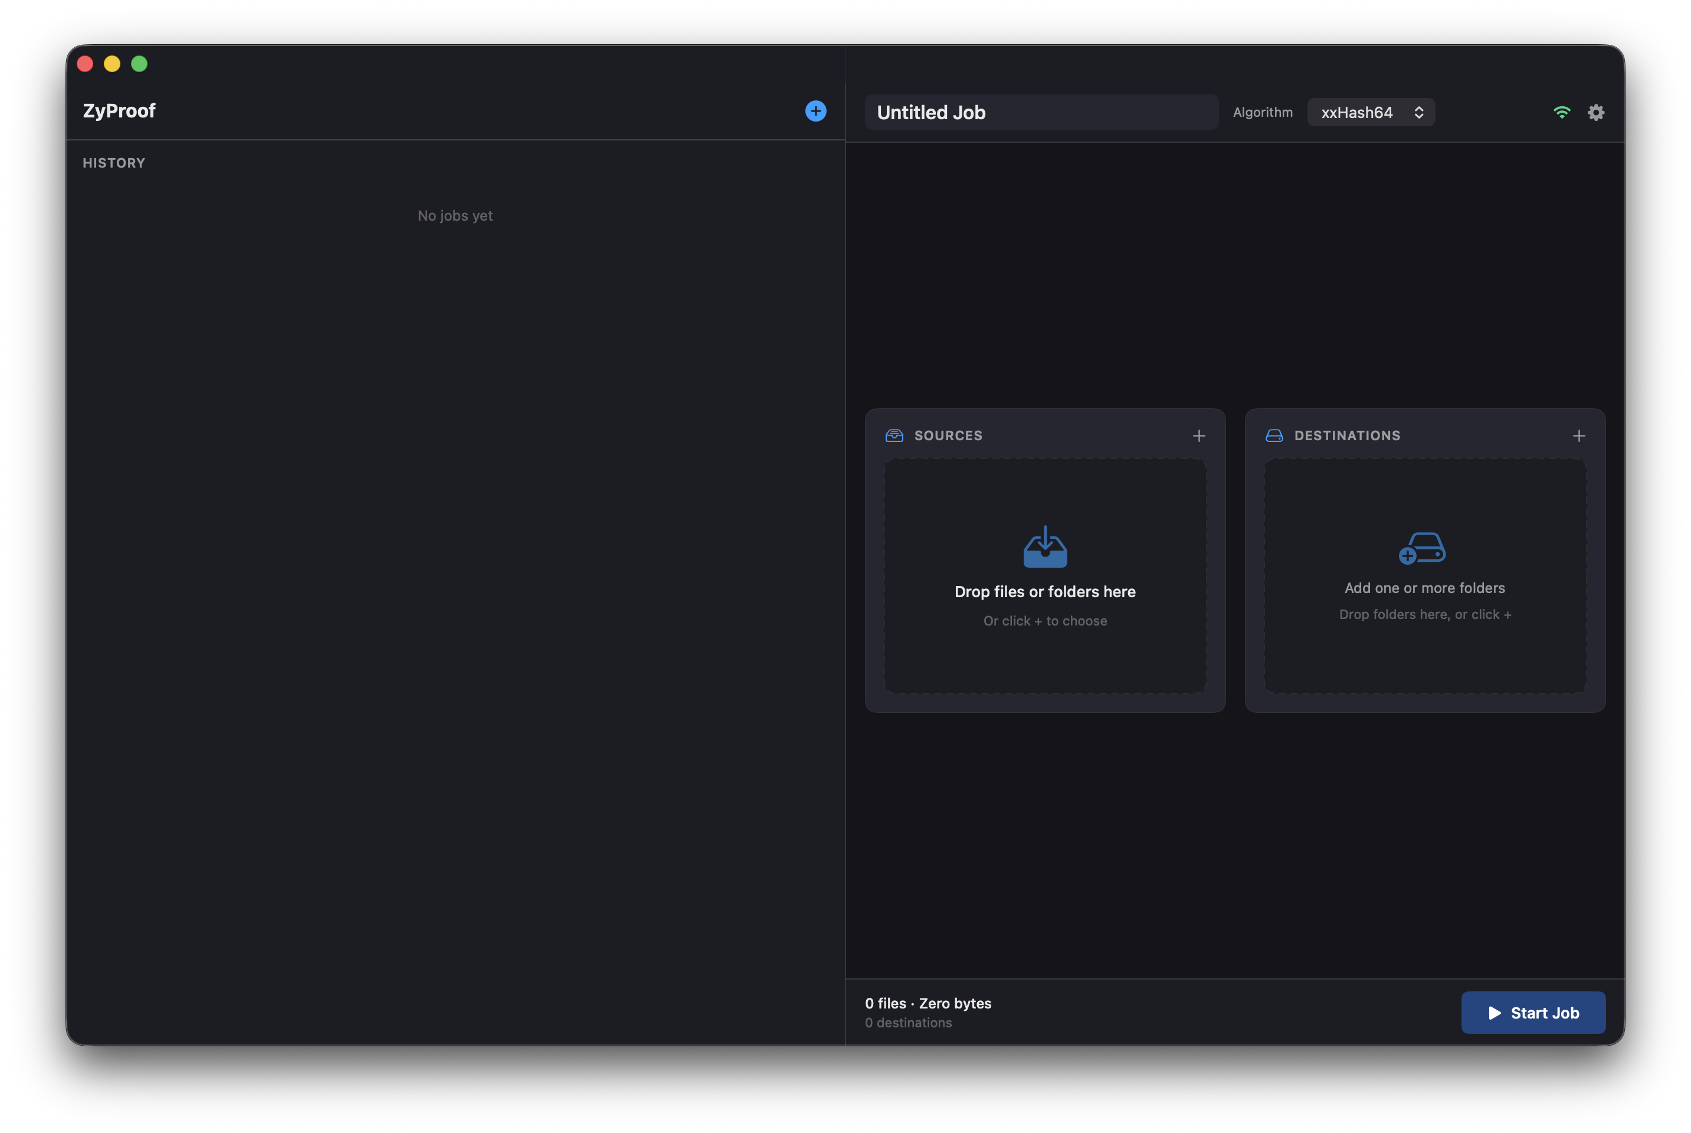
Task: Click the "No jobs yet" message
Action: [x=455, y=215]
